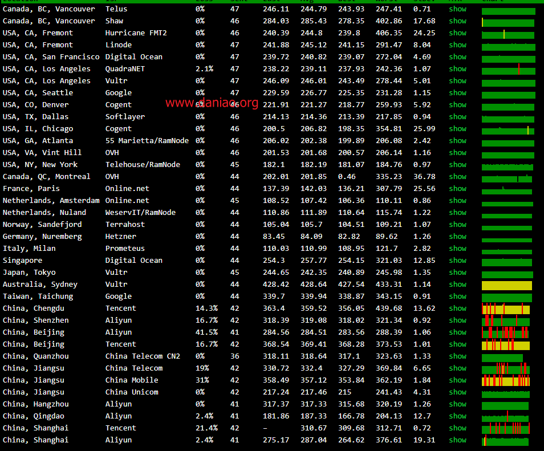Viewport: 544px width, 451px height.
Task: Click the yellow latency chart for Sydney Vultr
Action: [507, 286]
